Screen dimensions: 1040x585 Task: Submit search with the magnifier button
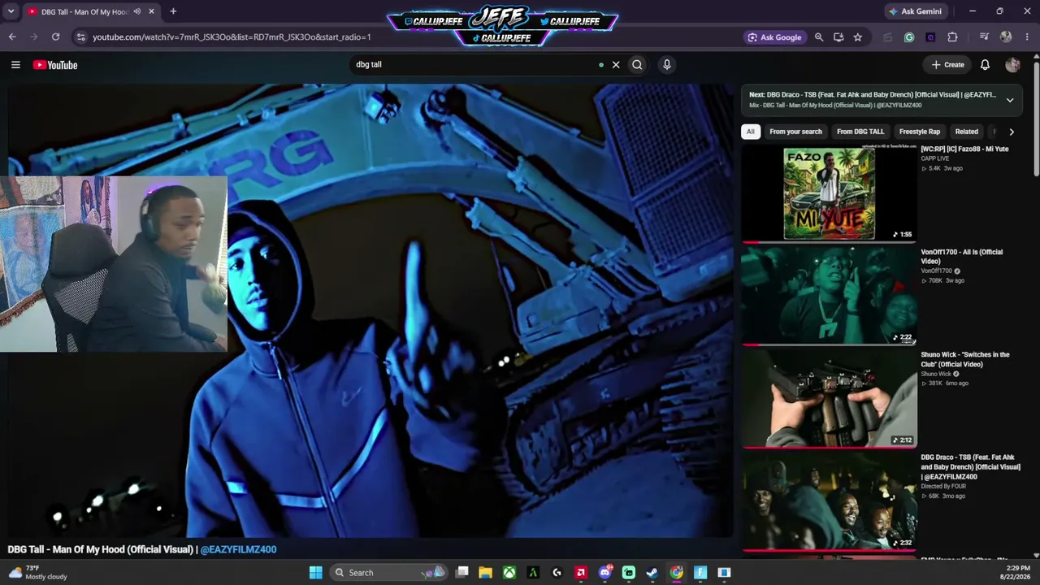(637, 65)
